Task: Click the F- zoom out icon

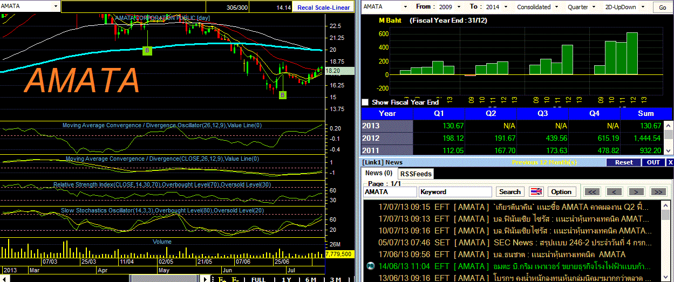Action: (x=236, y=279)
